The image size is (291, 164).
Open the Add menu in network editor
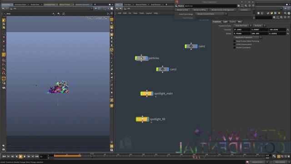click(x=119, y=13)
